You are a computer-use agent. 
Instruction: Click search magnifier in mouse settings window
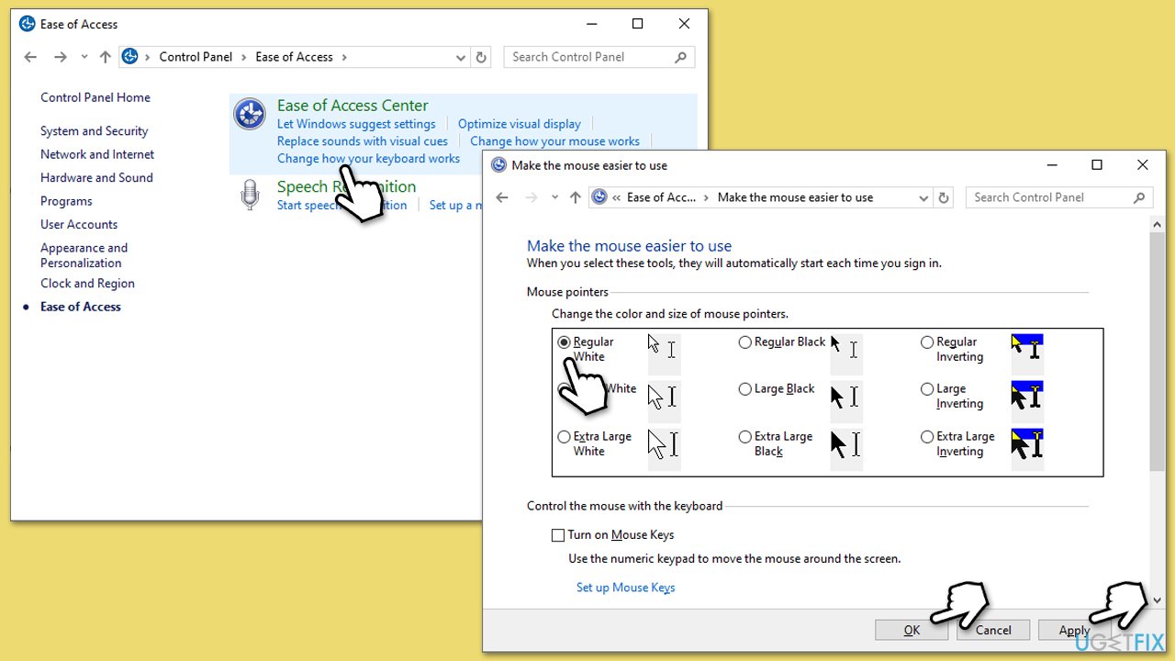point(1140,197)
